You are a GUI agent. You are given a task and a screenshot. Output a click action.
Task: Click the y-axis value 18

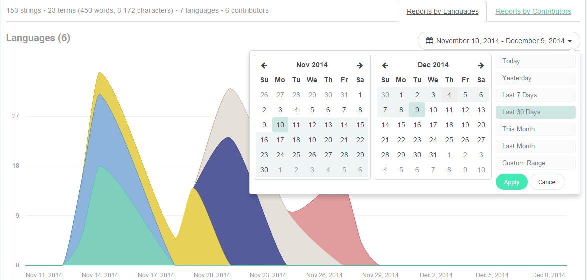click(x=16, y=166)
